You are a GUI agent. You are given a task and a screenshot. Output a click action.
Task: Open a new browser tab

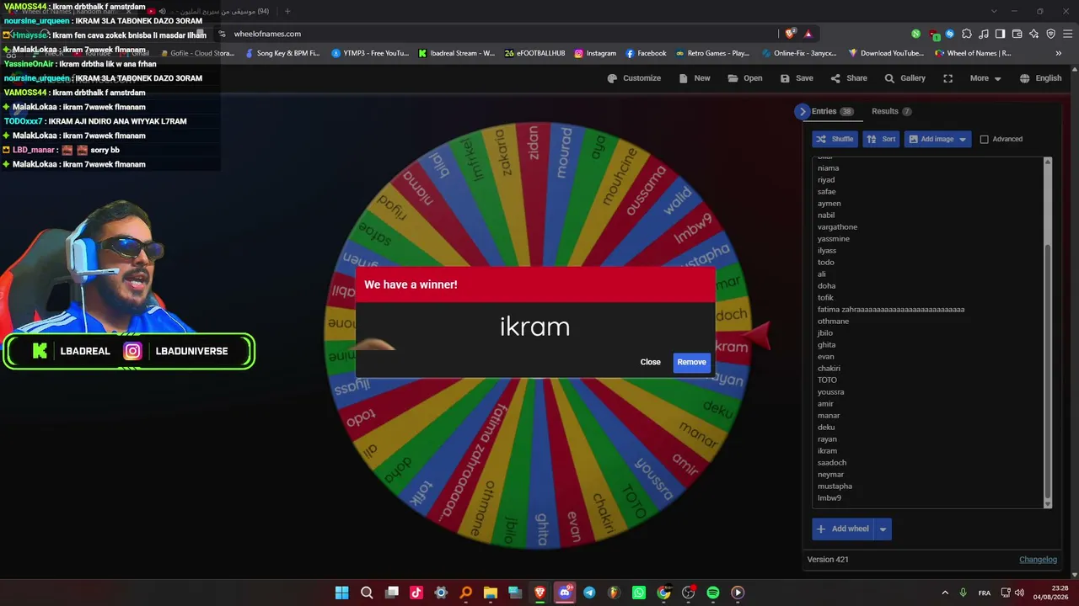287,11
